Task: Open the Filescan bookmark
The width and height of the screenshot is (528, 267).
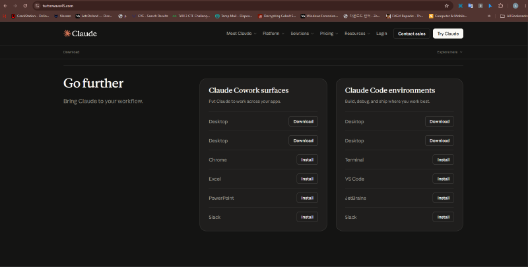Action: (x=63, y=16)
